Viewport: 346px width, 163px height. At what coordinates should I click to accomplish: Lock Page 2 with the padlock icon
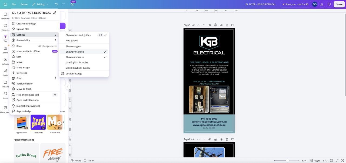tap(215, 139)
